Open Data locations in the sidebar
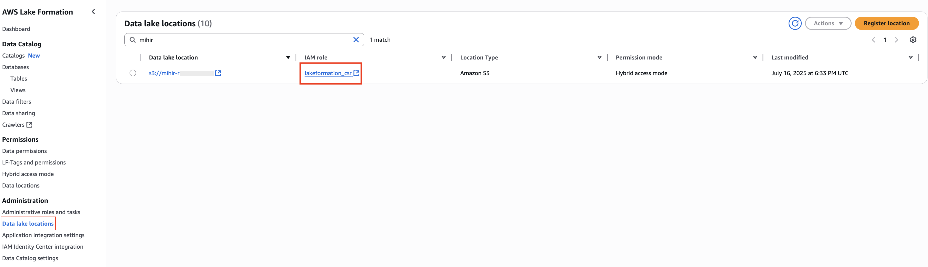This screenshot has width=928, height=267. point(21,186)
